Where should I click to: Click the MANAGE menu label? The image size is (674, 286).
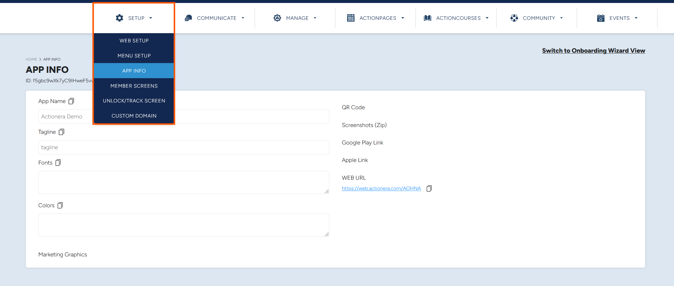(x=297, y=18)
